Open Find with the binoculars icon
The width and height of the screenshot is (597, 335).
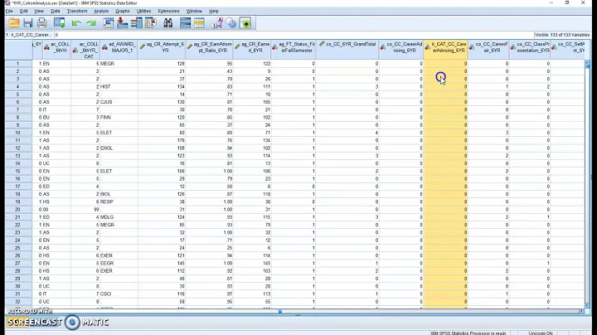click(x=167, y=23)
